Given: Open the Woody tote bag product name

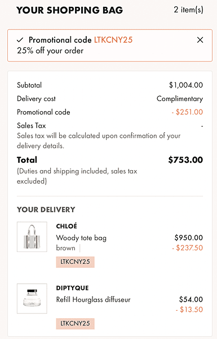Looking at the screenshot, I should (81, 238).
